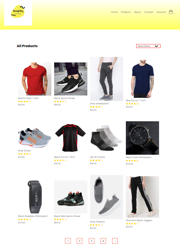
Task: Open the Red Printed T-shirt link
Action: click(x=28, y=98)
